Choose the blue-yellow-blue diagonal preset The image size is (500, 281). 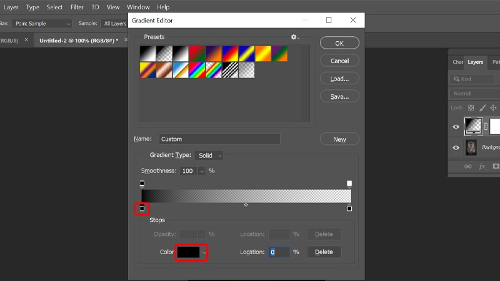246,54
